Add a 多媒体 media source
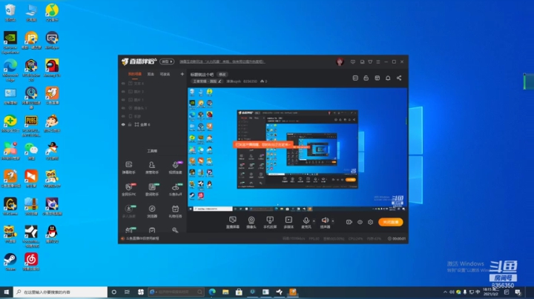Screen dimensions: 534x299 point(289,222)
